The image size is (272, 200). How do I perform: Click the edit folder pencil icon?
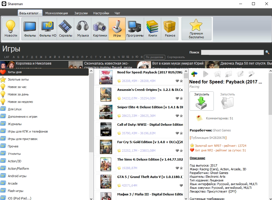240,74
